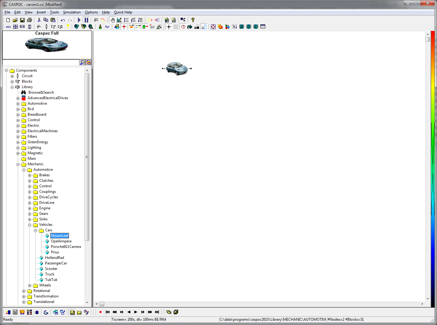Select the OpelAmpera component
Screen dimensions: 437x325
tap(61, 241)
